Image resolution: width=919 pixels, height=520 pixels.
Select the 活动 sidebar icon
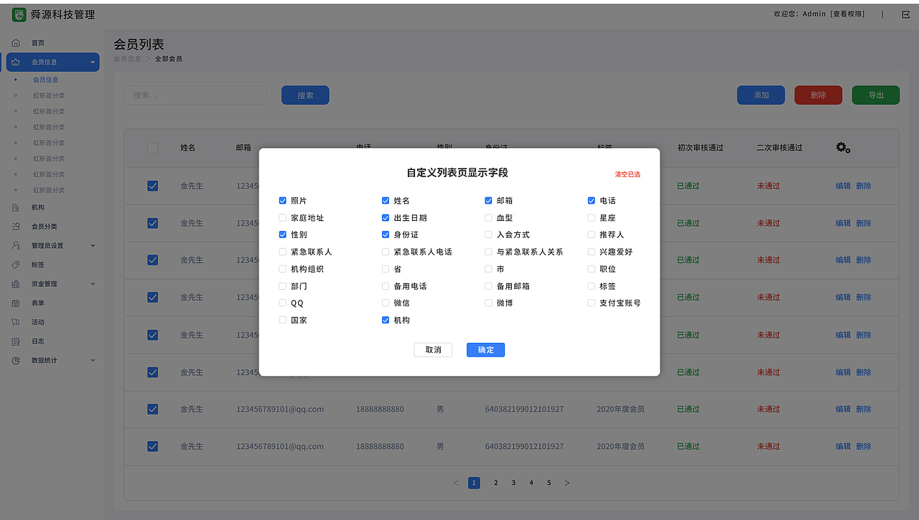tap(14, 322)
